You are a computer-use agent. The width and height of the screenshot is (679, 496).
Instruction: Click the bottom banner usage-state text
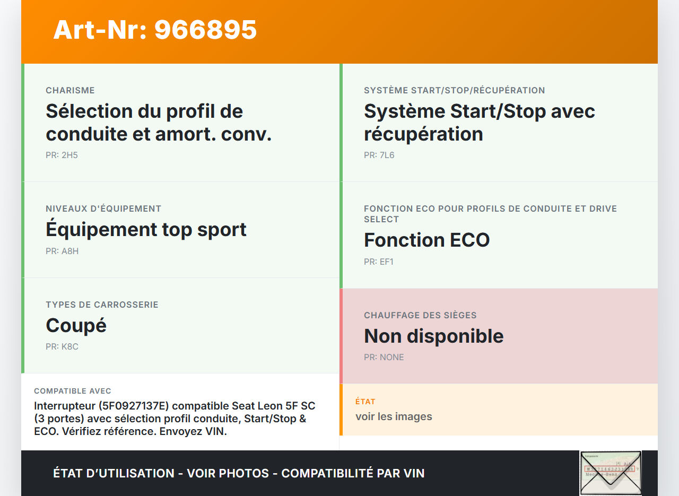(239, 473)
